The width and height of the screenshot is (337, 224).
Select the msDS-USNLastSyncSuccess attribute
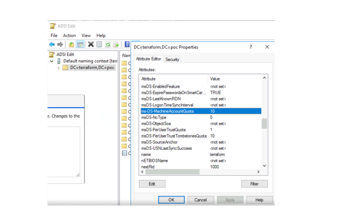pyautogui.click(x=201, y=148)
